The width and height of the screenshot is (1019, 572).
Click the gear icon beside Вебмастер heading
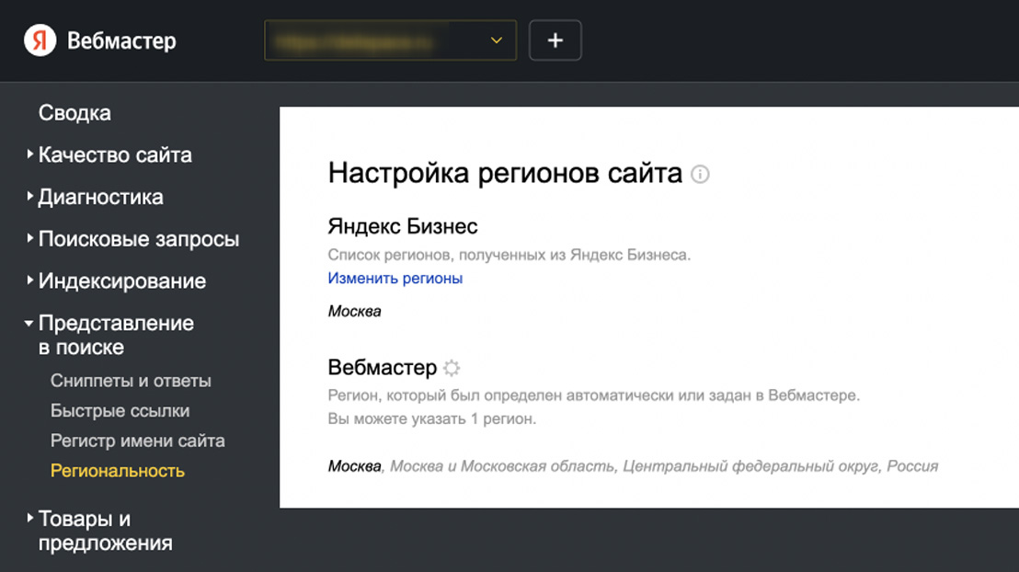tap(452, 368)
